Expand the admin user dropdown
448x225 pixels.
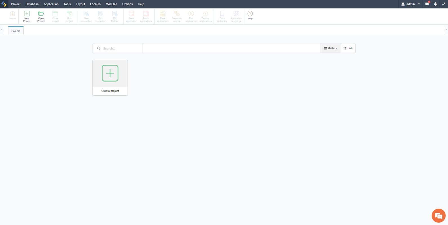point(411,4)
